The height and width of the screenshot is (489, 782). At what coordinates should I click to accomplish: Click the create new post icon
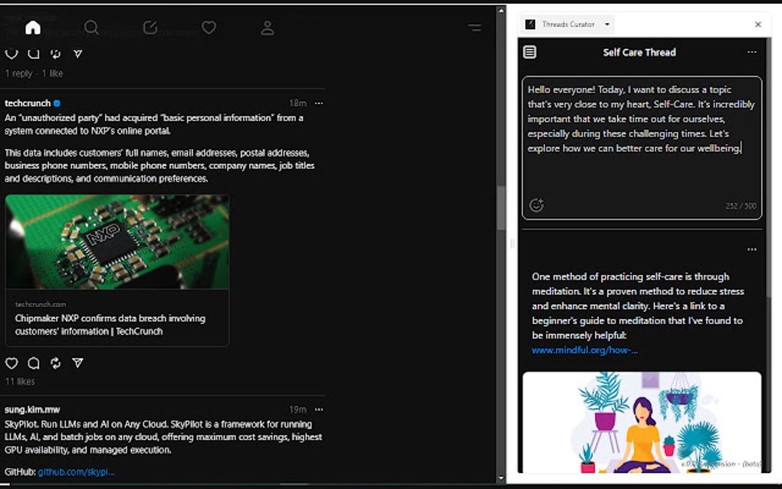[149, 28]
